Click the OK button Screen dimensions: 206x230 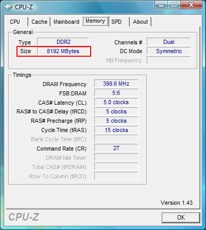(181, 218)
